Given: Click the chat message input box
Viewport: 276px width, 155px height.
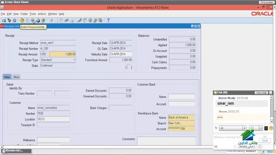Looking at the screenshot, I should 236,137.
